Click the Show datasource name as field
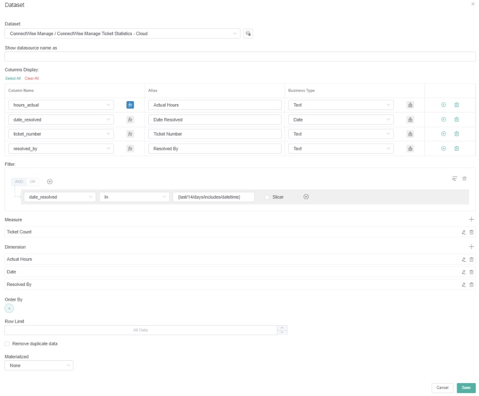Viewport: 479px width, 396px height. coord(239,57)
